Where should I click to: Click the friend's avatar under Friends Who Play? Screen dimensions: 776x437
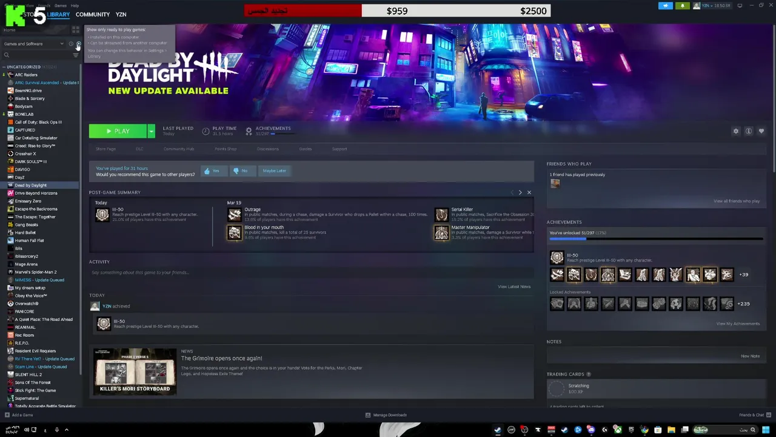click(x=555, y=184)
